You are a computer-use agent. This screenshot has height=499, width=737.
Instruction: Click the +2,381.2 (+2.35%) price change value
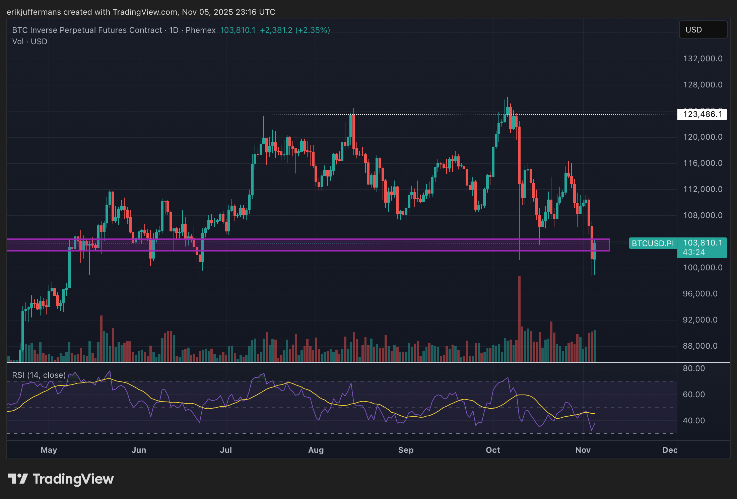tap(295, 30)
